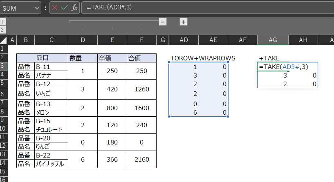Open the Insert Function fx dialog
334x182 pixels.
(74, 8)
